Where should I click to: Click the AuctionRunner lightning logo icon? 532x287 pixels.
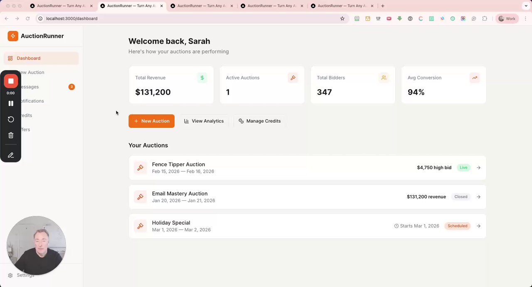click(x=13, y=36)
